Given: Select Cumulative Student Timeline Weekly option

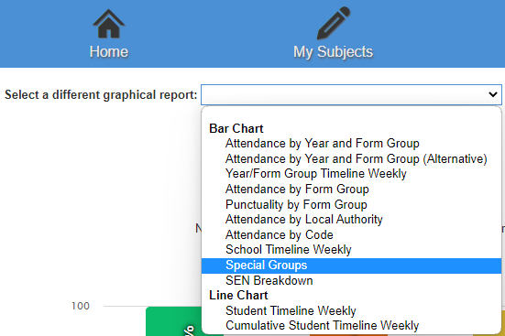Looking at the screenshot, I should point(351,326).
